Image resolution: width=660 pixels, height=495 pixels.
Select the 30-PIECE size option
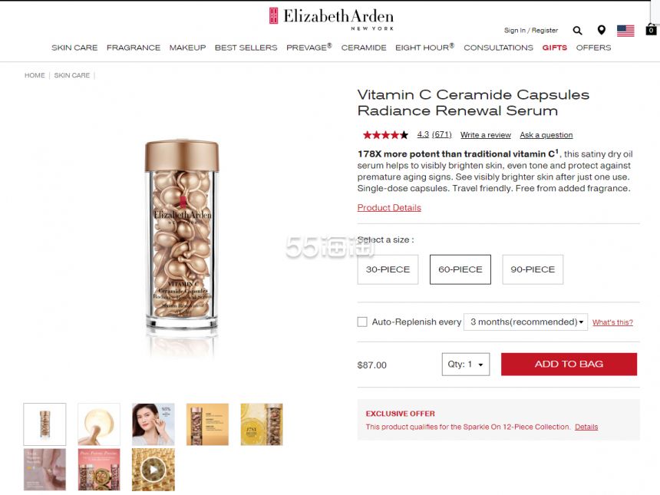coord(388,269)
